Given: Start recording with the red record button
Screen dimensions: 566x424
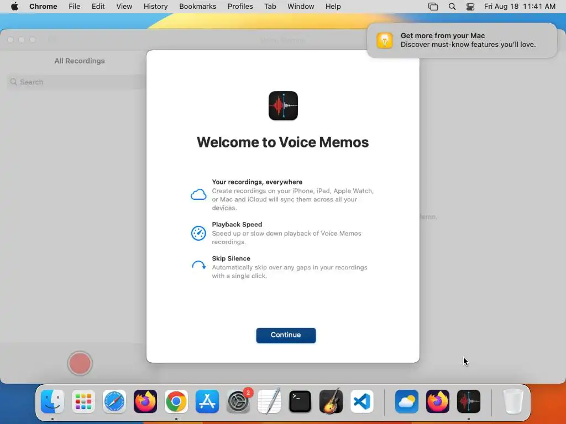Looking at the screenshot, I should tap(80, 363).
